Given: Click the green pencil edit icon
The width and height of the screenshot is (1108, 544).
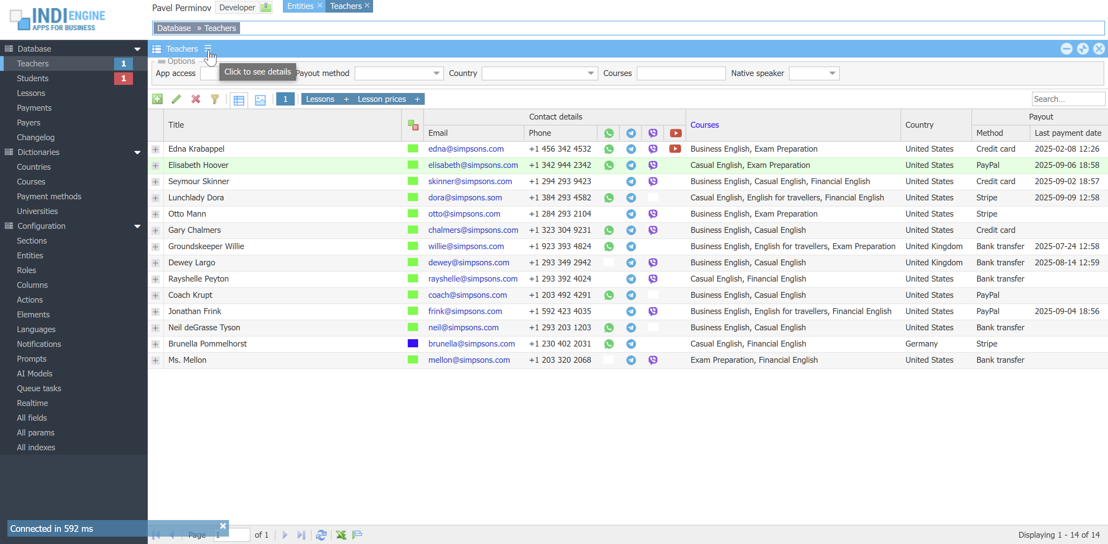Looking at the screenshot, I should click(x=176, y=99).
